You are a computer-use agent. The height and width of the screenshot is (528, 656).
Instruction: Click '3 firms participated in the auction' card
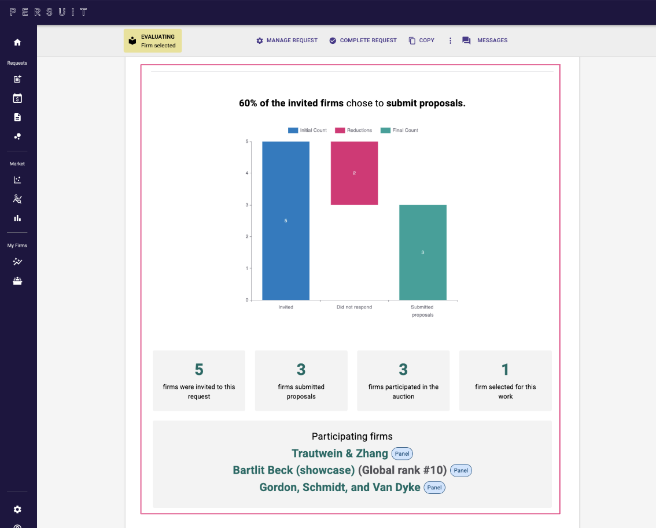(x=403, y=381)
